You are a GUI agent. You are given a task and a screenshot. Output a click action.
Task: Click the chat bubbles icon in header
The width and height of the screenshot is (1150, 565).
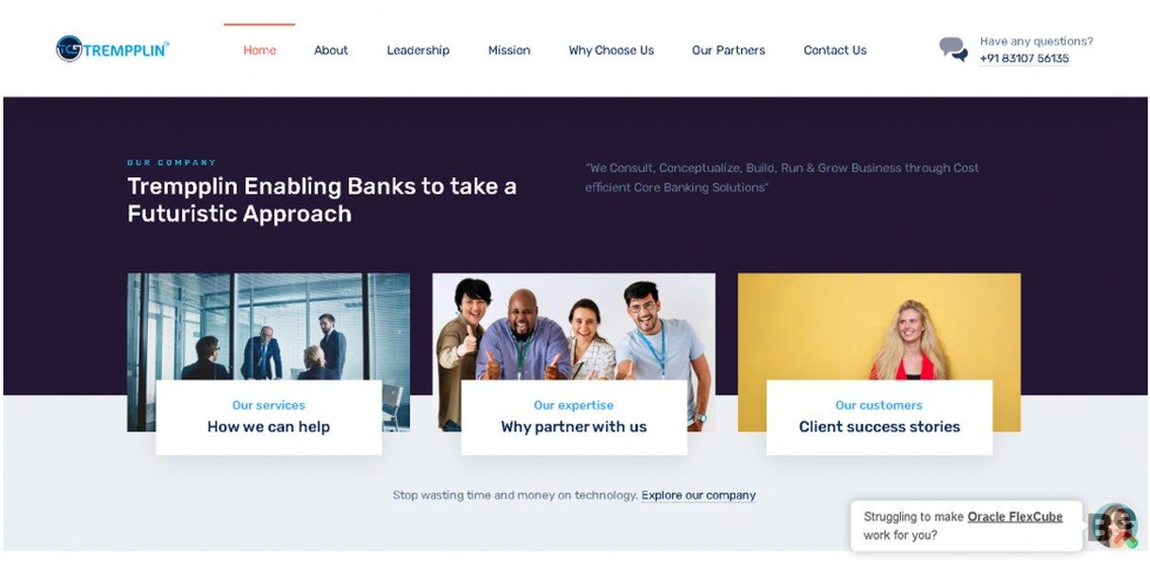953,50
